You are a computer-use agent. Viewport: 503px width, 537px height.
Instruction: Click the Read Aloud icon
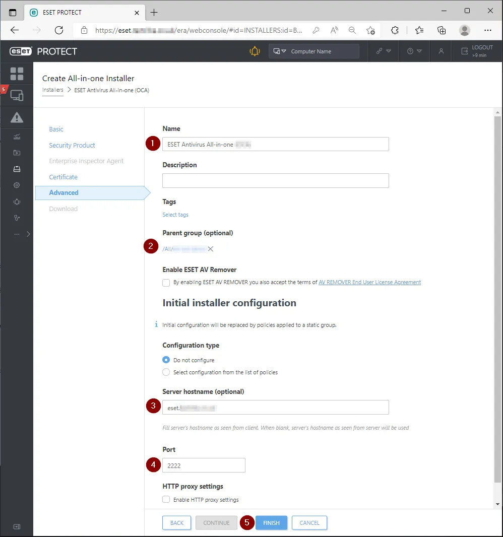[x=334, y=30]
